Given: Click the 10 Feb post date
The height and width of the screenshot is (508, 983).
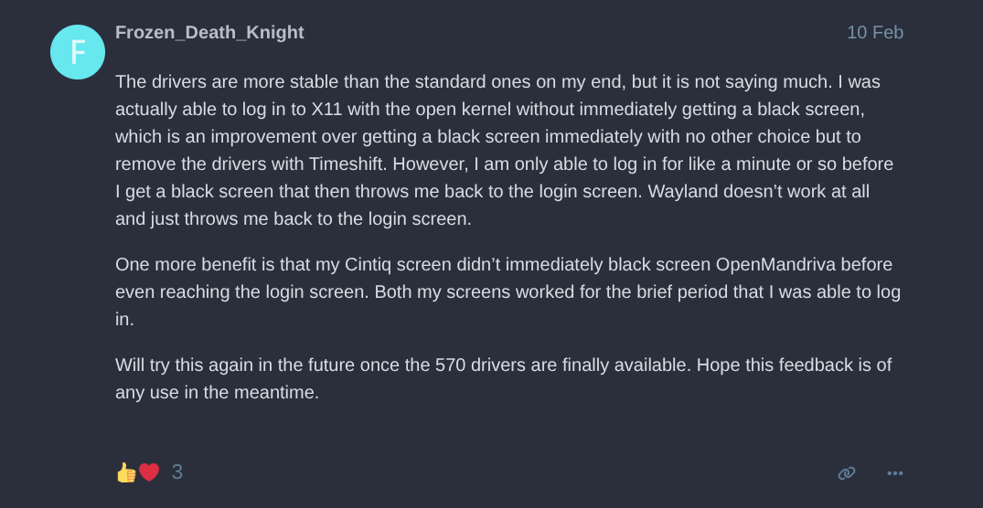Looking at the screenshot, I should [874, 33].
